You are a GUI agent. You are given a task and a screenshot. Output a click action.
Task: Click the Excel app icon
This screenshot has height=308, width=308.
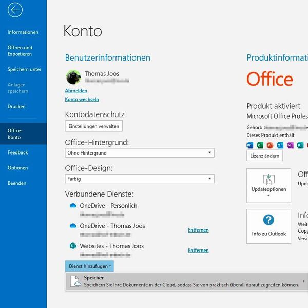[x=260, y=145]
